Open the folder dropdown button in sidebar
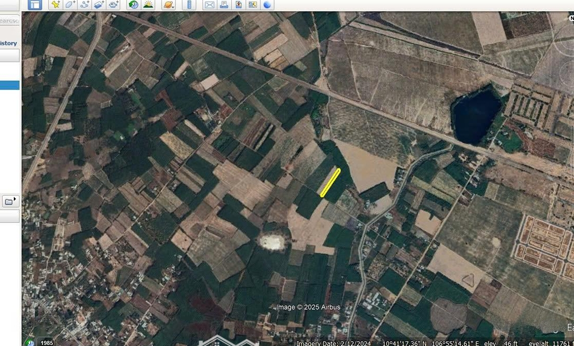Image resolution: width=574 pixels, height=346 pixels. click(10, 201)
